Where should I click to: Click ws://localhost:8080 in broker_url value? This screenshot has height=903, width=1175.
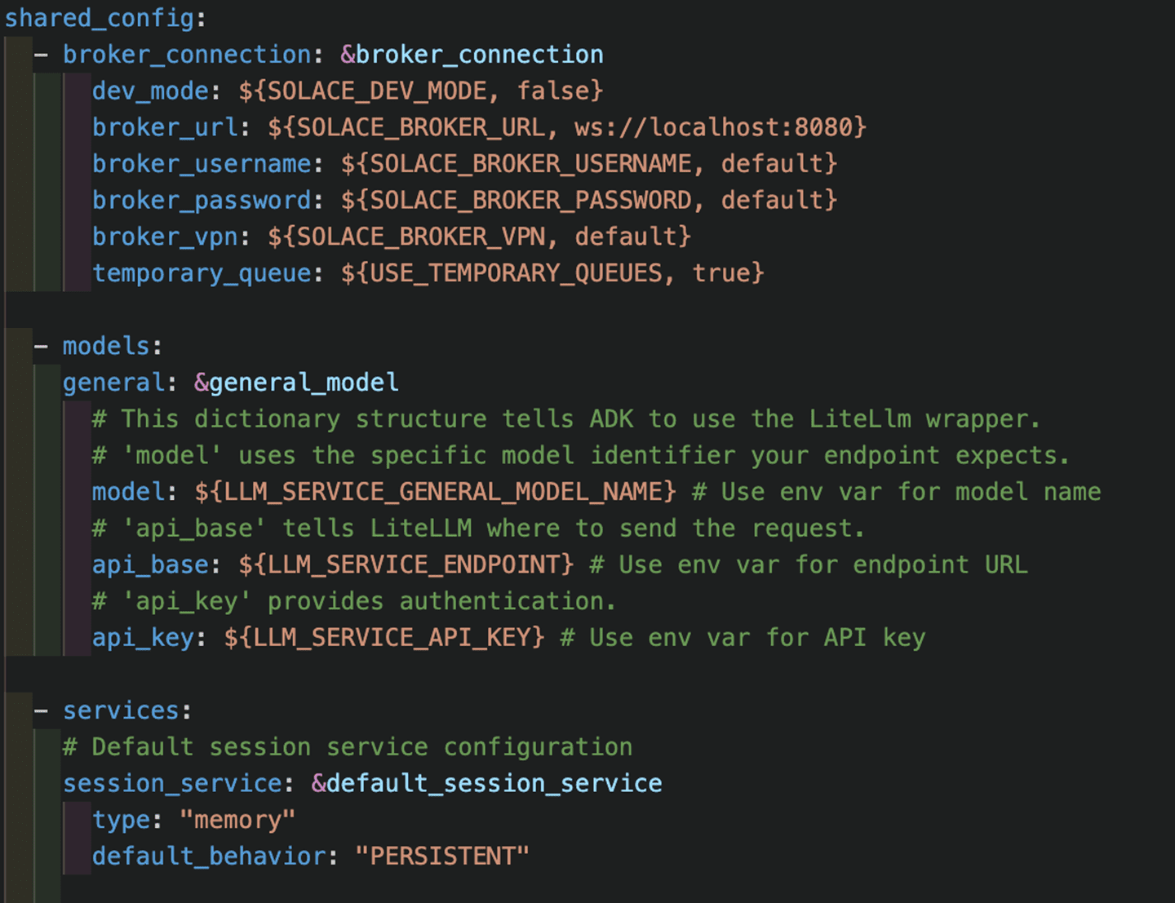pyautogui.click(x=713, y=127)
